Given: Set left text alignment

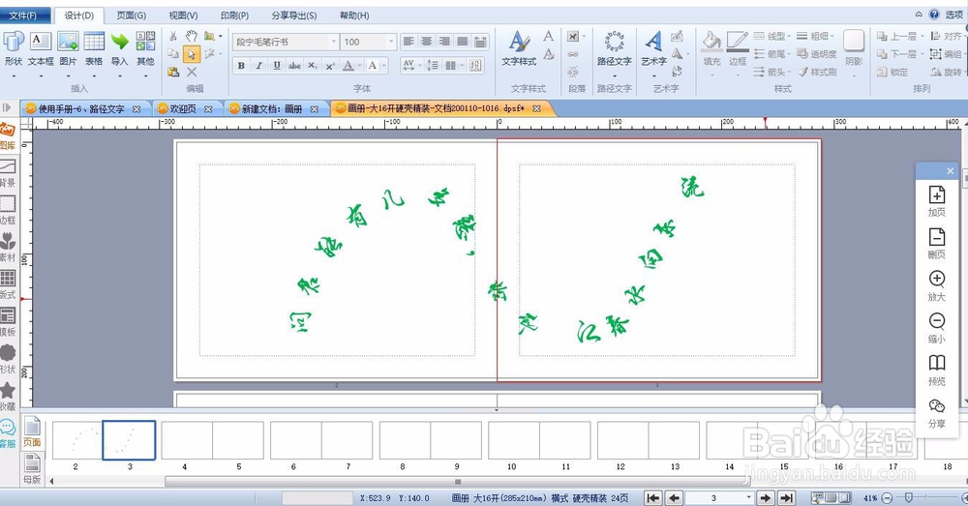Looking at the screenshot, I should pos(408,42).
